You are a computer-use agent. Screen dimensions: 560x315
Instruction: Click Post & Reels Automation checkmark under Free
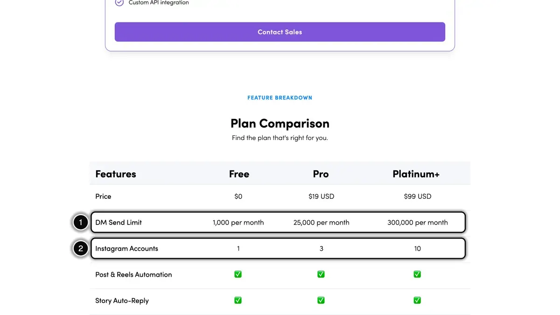point(238,274)
